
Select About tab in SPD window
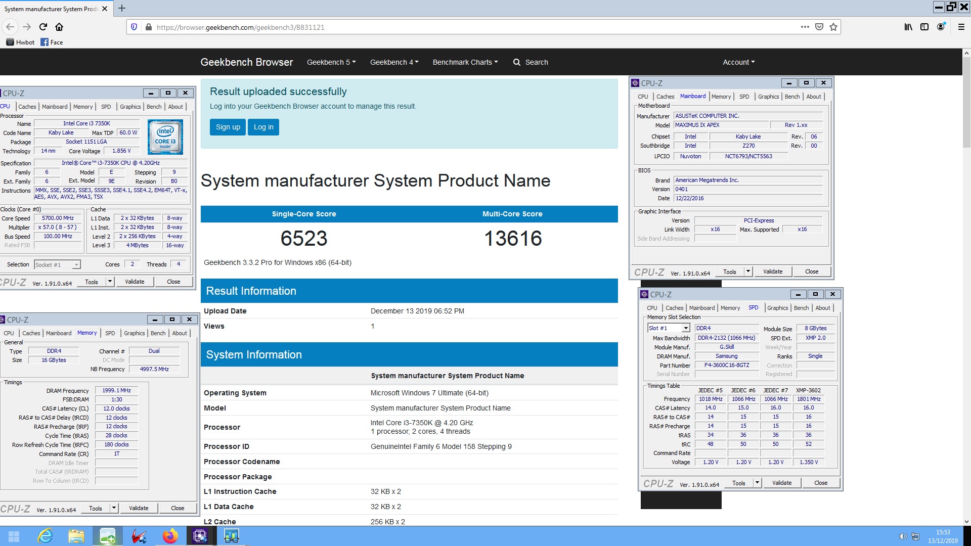tap(823, 308)
